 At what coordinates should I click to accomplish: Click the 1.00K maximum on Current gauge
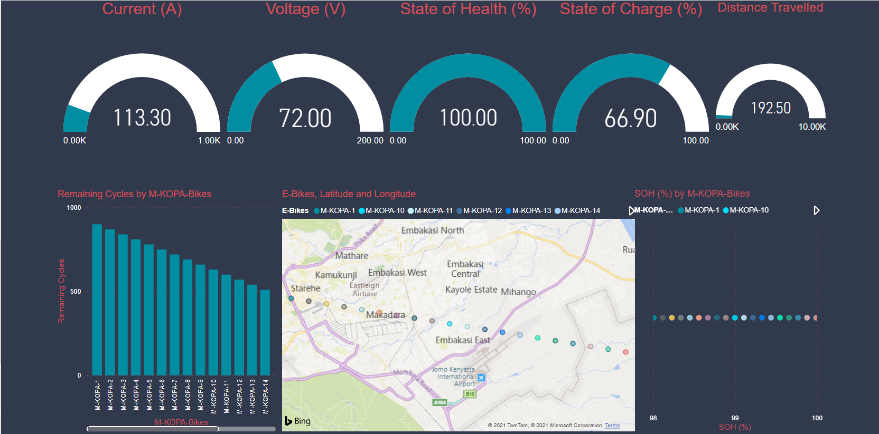point(209,140)
